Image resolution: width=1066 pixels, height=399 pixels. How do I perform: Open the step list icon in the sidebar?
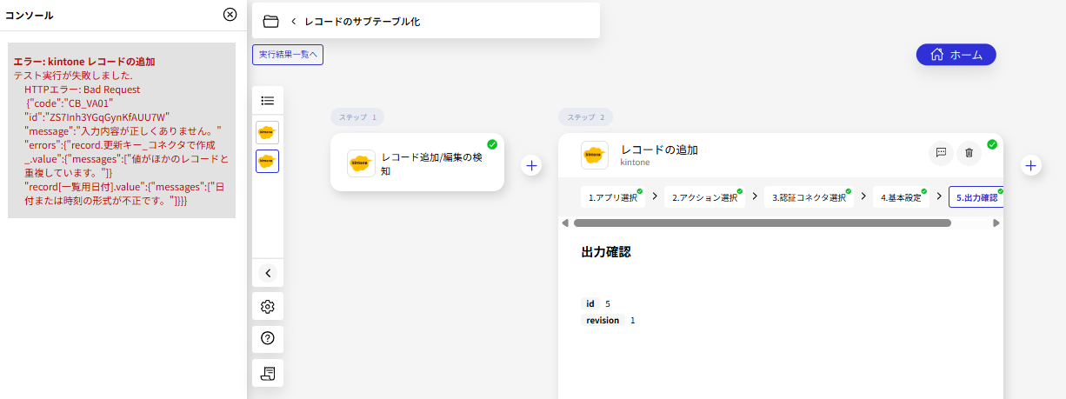268,101
